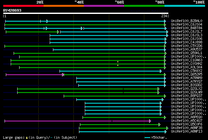Click the purple arrowhead on UniRef100_Q652R5 row
This screenshot has width=208, height=140.
pyautogui.click(x=63, y=75)
